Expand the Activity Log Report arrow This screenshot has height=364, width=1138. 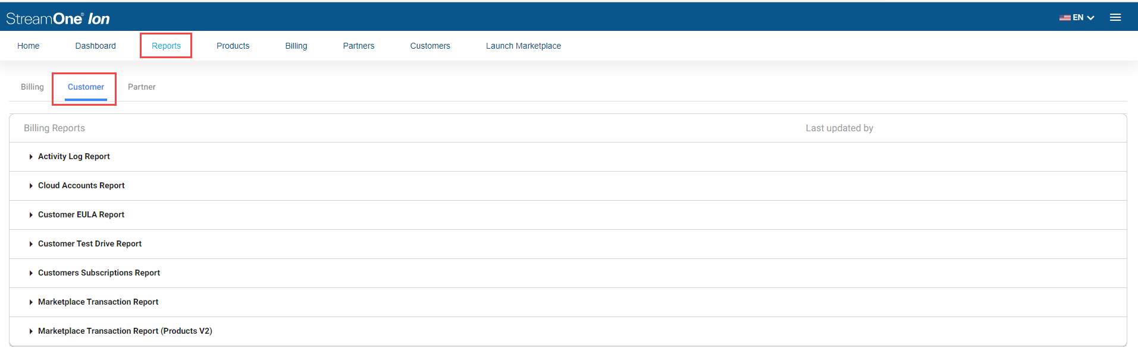[31, 157]
